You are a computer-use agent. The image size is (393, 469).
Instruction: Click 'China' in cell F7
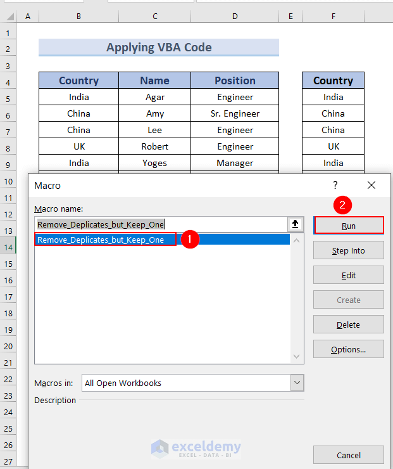pyautogui.click(x=334, y=130)
